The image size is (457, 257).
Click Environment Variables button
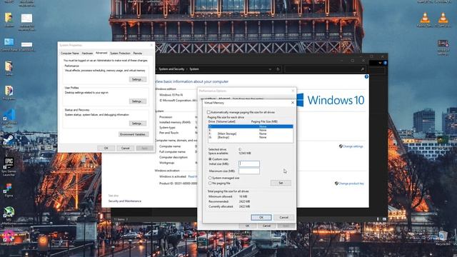point(134,134)
